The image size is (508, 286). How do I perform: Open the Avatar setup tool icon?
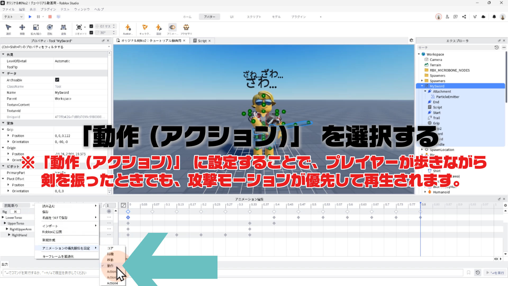(x=128, y=28)
